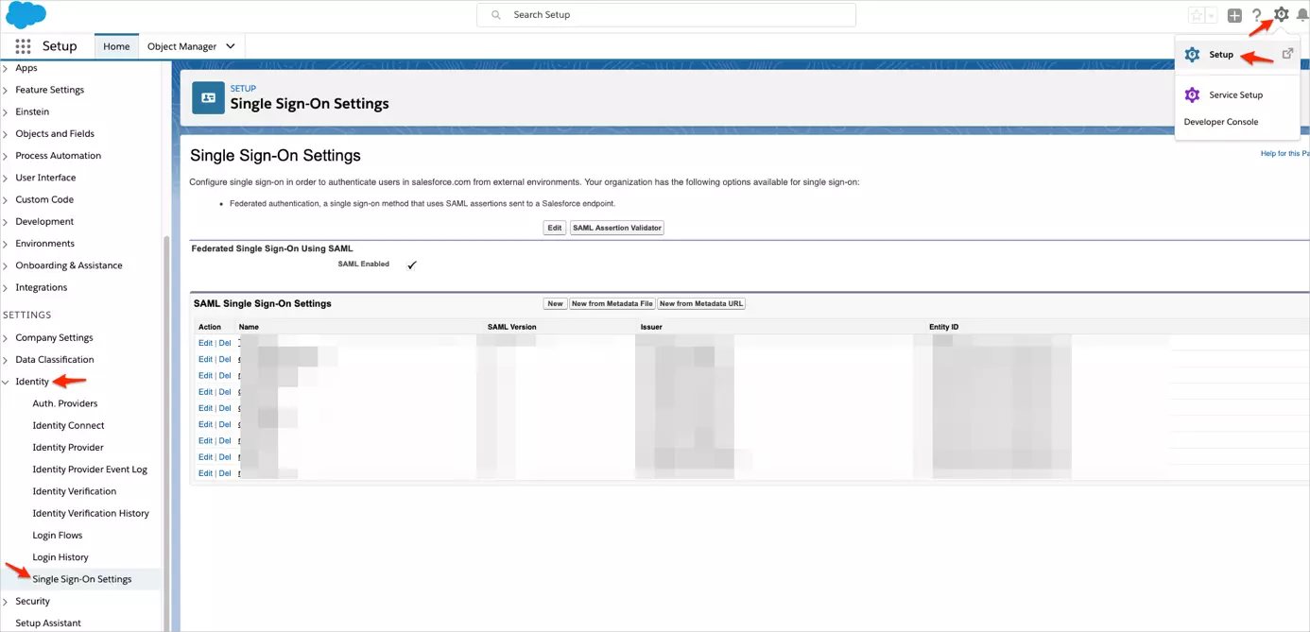Click the Setup gear icon in header
This screenshot has height=632, width=1310.
1281,14
